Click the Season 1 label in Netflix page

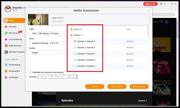142,101
